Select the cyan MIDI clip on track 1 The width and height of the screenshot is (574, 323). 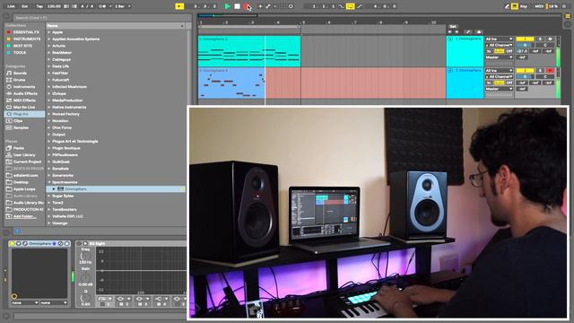[x=249, y=51]
